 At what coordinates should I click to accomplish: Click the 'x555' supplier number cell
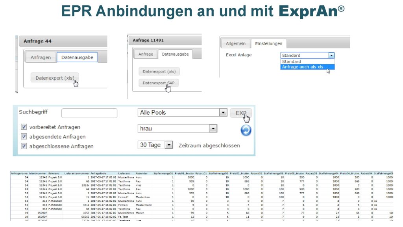pos(86,213)
